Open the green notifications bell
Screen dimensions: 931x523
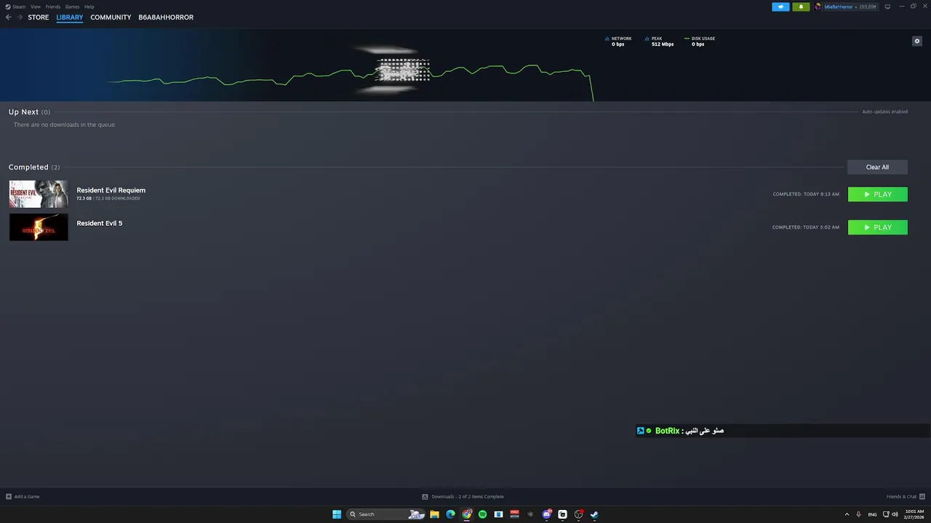tap(801, 7)
